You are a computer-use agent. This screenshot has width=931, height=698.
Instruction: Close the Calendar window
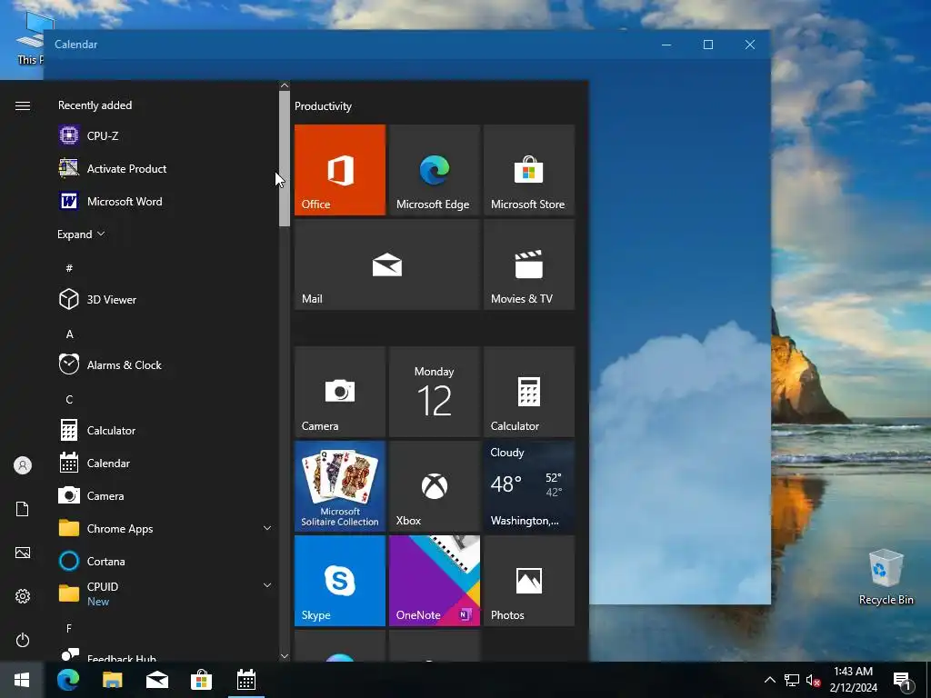[750, 45]
